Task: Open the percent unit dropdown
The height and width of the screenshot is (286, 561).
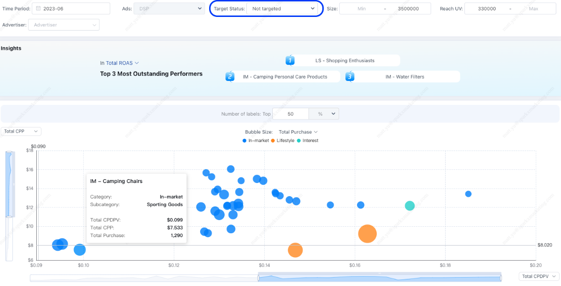Action: [324, 114]
